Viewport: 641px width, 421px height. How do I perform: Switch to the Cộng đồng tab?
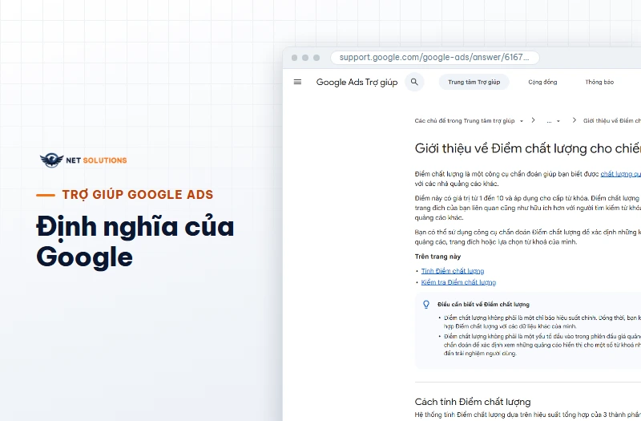[x=542, y=82]
